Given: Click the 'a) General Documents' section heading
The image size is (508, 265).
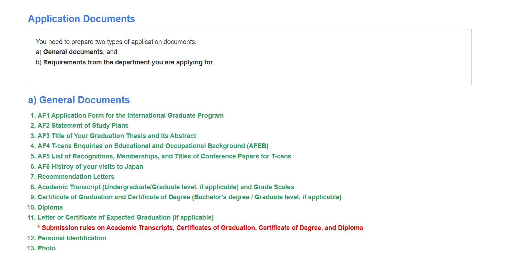Looking at the screenshot, I should click(79, 100).
